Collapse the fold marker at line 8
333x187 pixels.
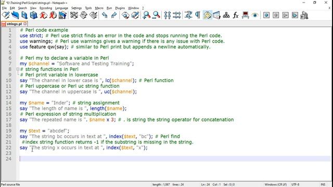click(x=18, y=69)
